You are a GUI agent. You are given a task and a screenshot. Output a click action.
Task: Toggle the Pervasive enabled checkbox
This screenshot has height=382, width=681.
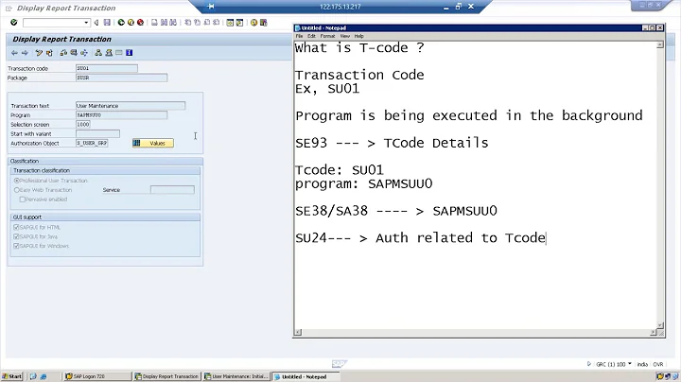tap(22, 200)
